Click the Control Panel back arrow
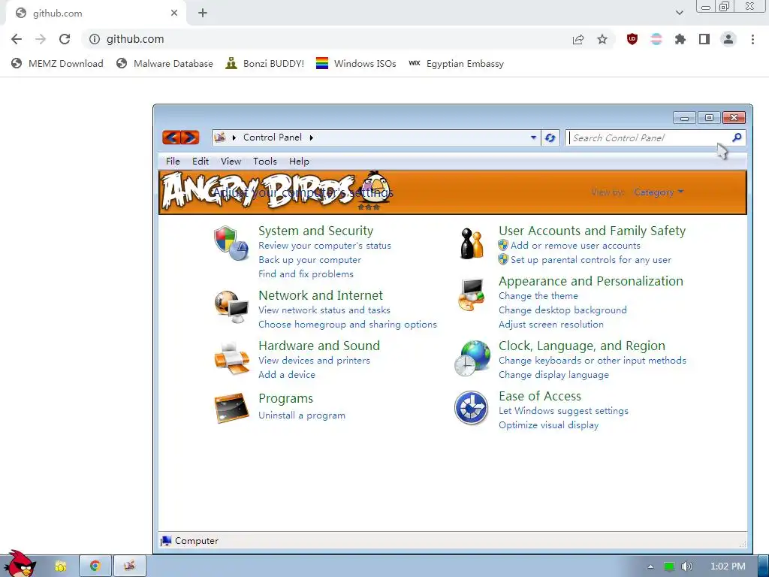Image resolution: width=769 pixels, height=577 pixels. pyautogui.click(x=171, y=137)
